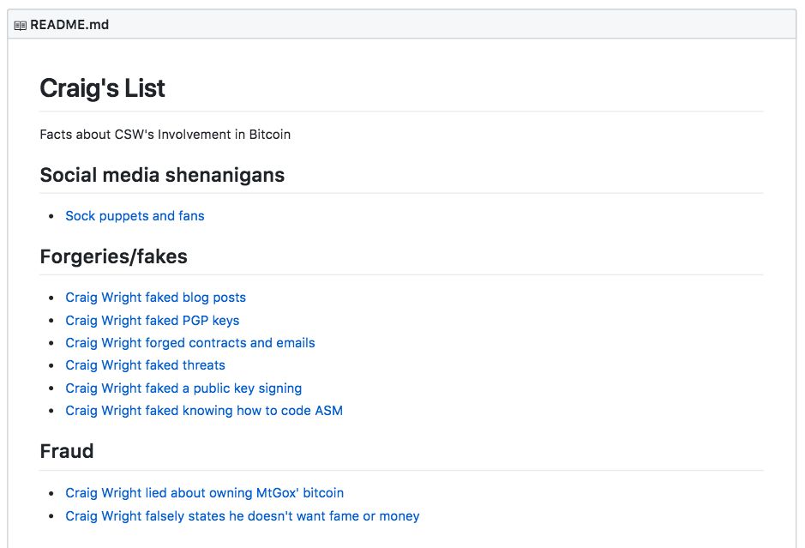The image size is (805, 548).
Task: Open the Sock puppets and fans link
Action: pos(135,216)
